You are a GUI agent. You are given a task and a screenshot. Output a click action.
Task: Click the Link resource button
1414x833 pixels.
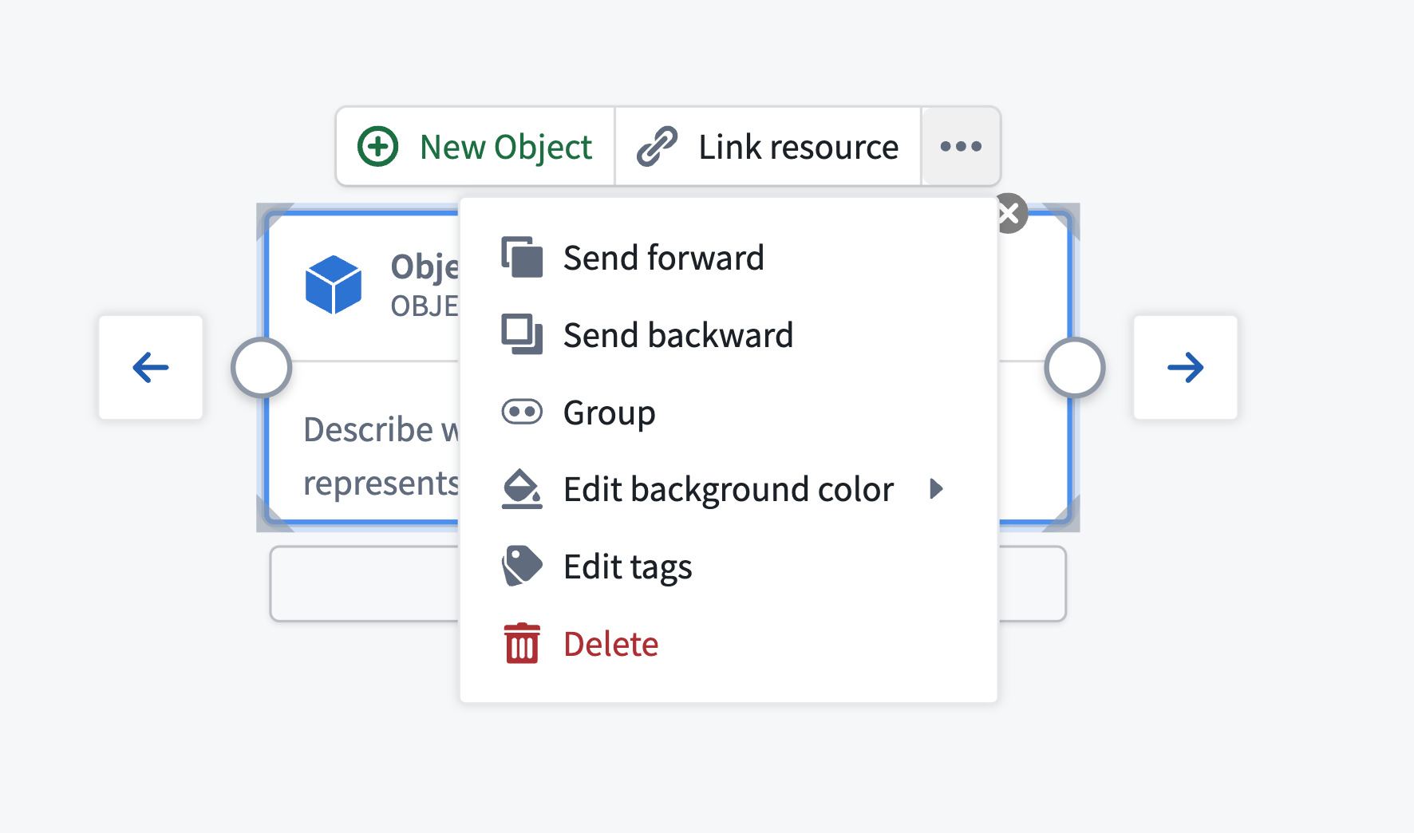pos(768,147)
